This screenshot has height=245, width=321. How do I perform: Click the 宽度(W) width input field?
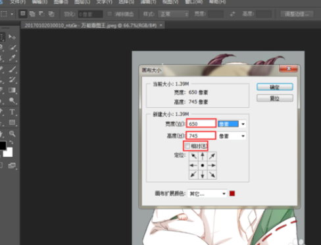click(x=201, y=124)
